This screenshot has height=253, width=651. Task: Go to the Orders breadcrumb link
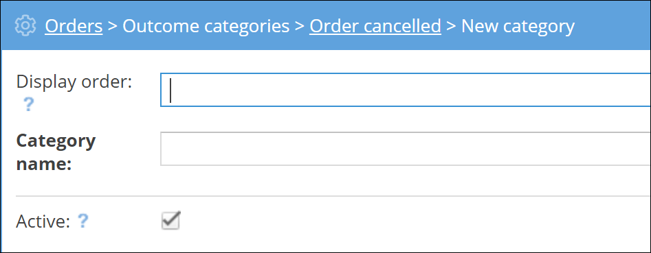click(x=74, y=26)
